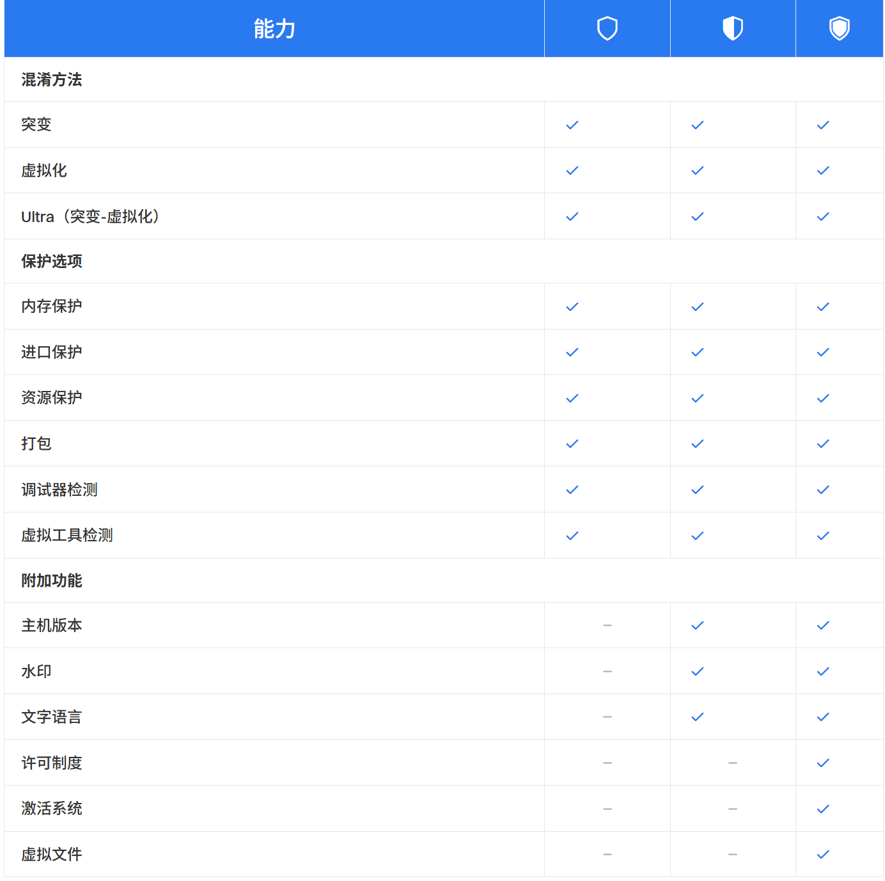Click the double-outlined shield icon in the header

point(839,28)
